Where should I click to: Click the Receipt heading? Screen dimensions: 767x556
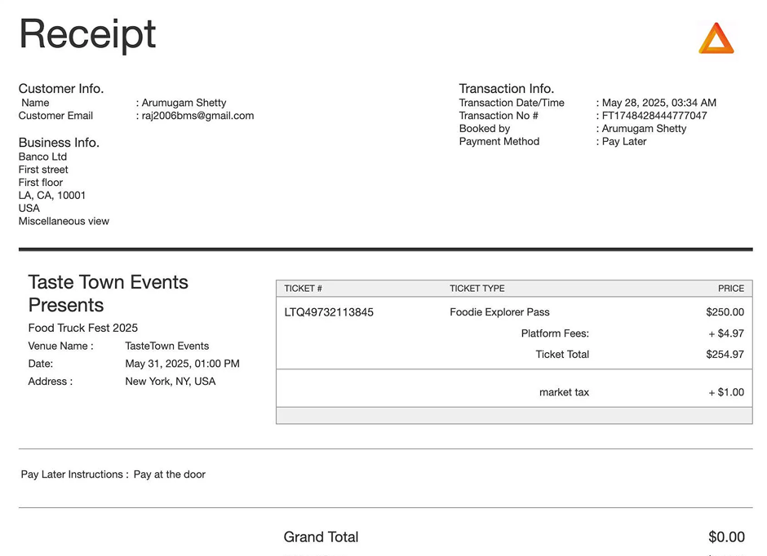tap(87, 34)
